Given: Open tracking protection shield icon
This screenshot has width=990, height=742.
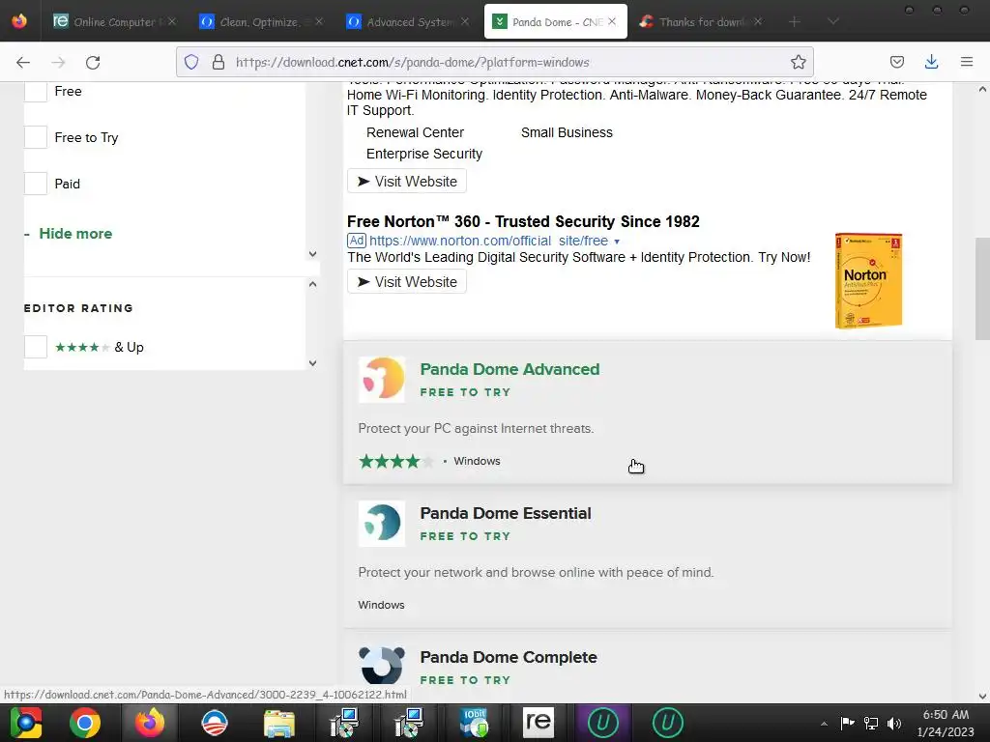Looking at the screenshot, I should [x=191, y=62].
